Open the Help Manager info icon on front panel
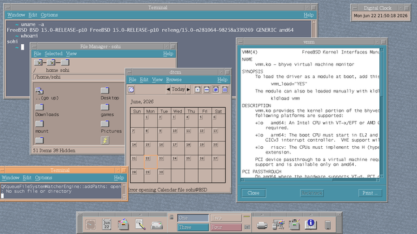 [x=311, y=224]
